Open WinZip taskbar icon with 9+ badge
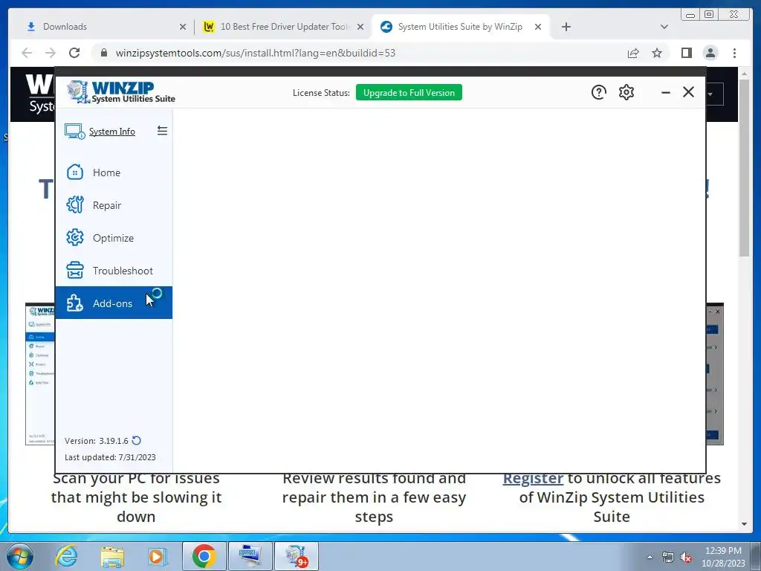This screenshot has width=761, height=571. point(297,556)
